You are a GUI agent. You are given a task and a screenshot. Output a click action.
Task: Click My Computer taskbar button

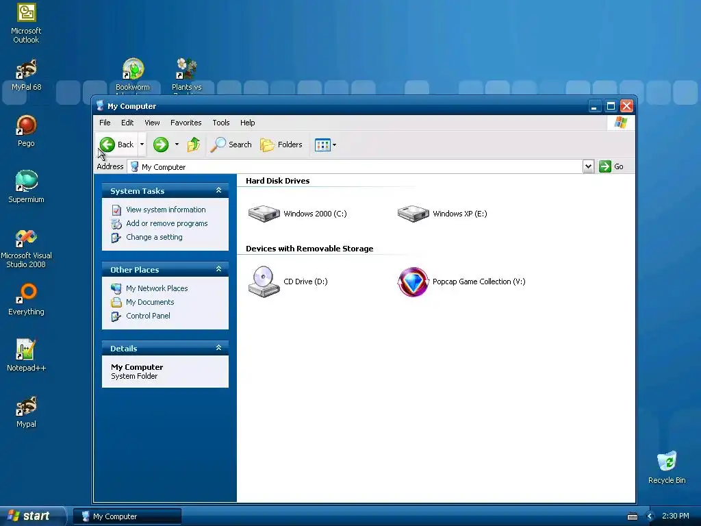(x=127, y=516)
